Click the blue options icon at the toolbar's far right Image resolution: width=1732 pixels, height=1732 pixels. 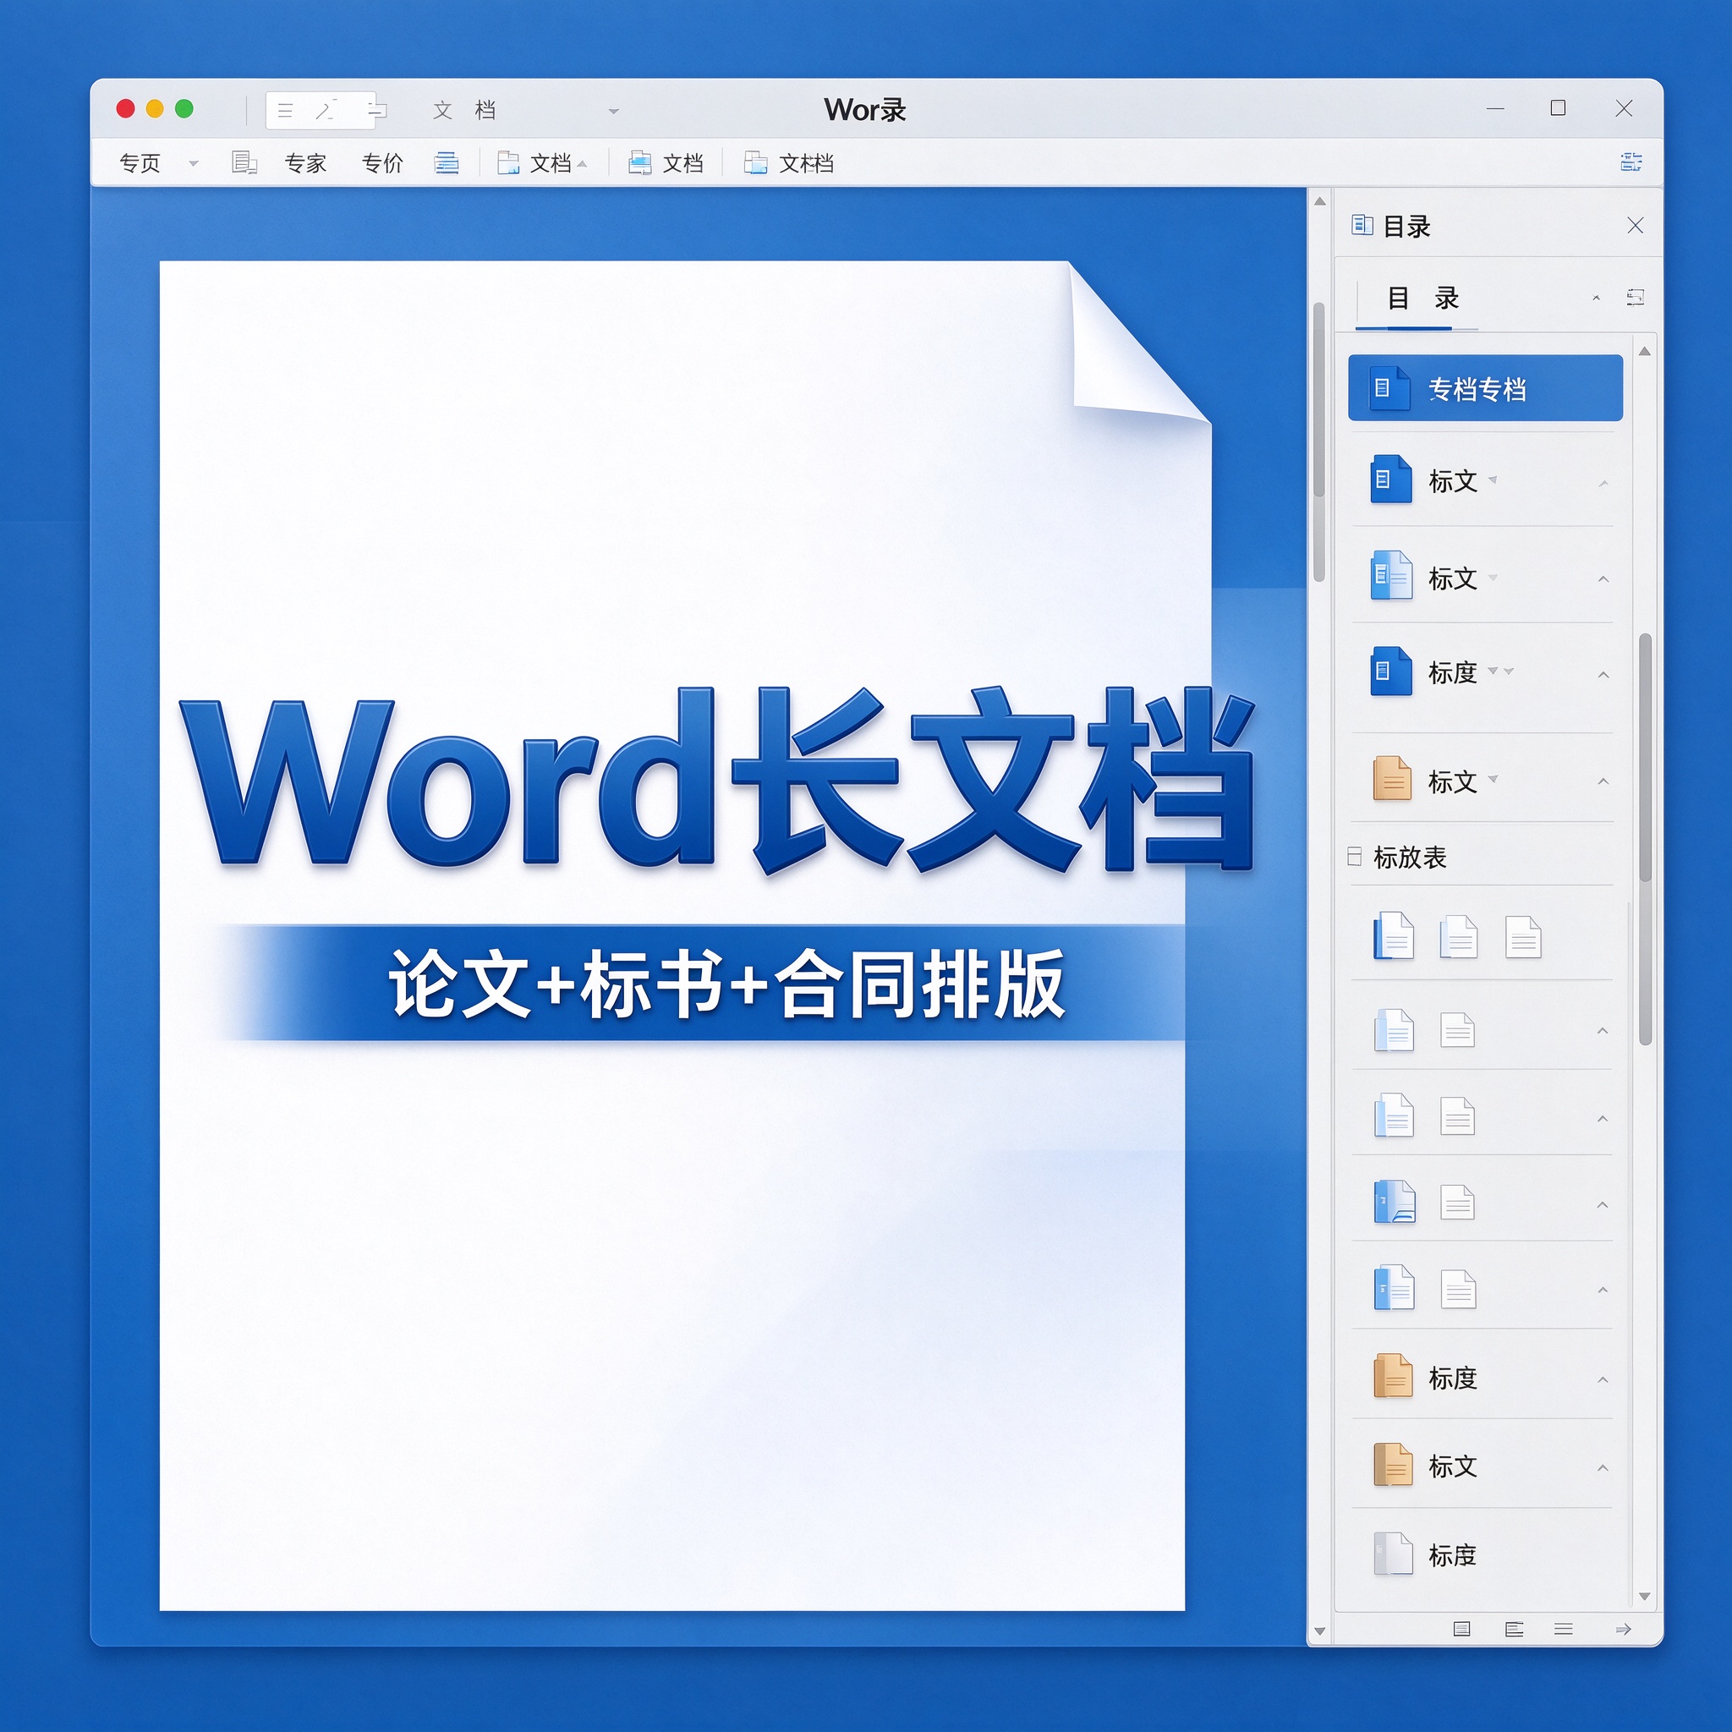click(1631, 162)
